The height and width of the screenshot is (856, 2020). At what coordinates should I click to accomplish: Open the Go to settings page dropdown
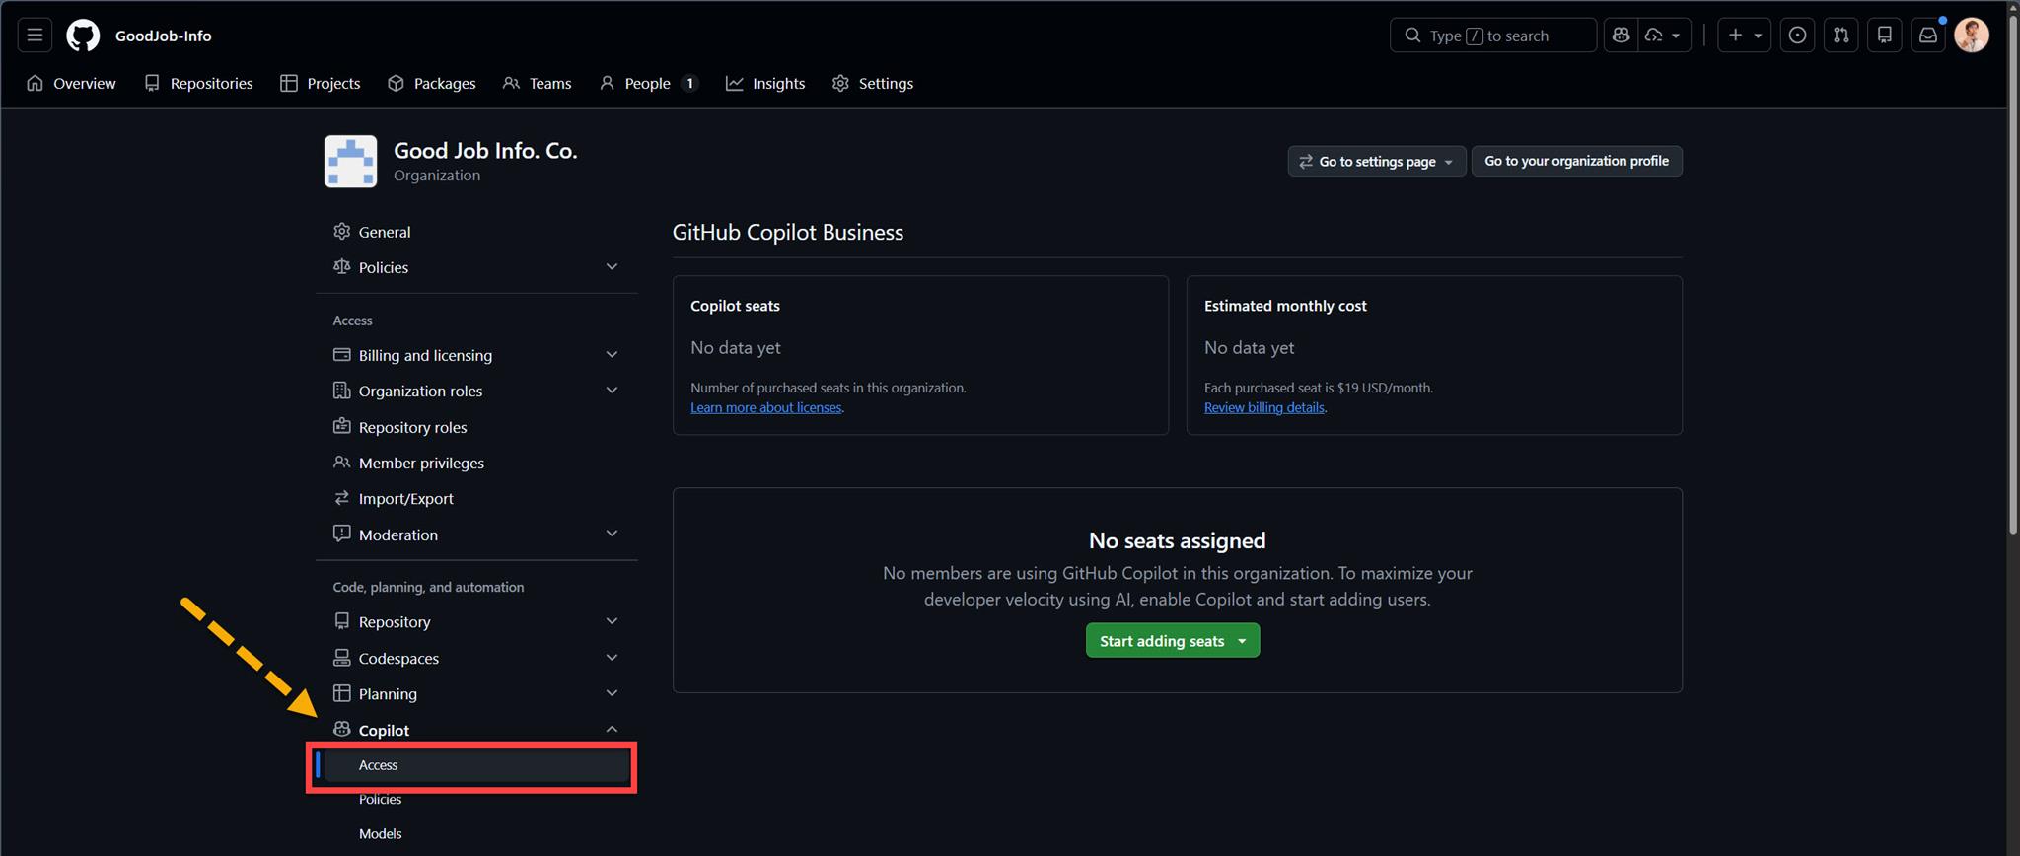1376,161
